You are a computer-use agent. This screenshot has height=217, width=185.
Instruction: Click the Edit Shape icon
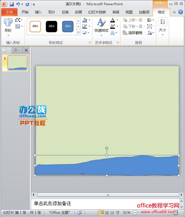pos(18,20)
